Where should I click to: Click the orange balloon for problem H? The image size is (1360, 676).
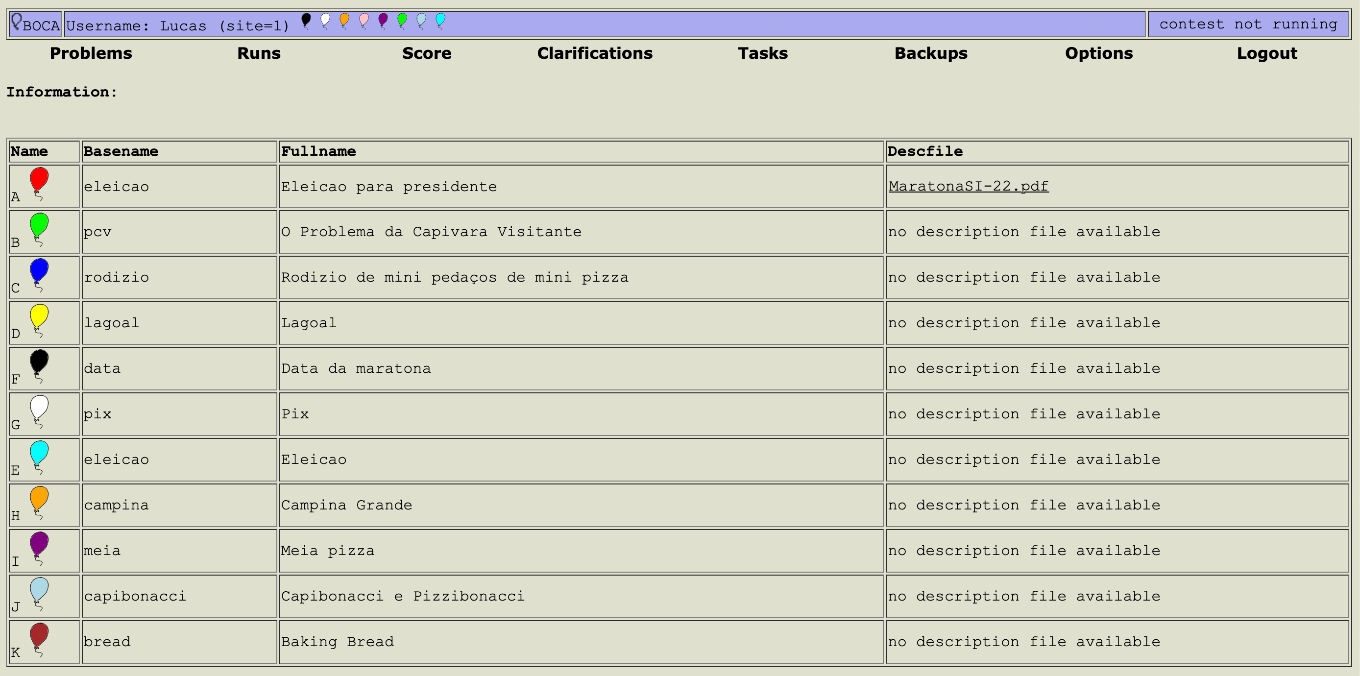(x=39, y=503)
